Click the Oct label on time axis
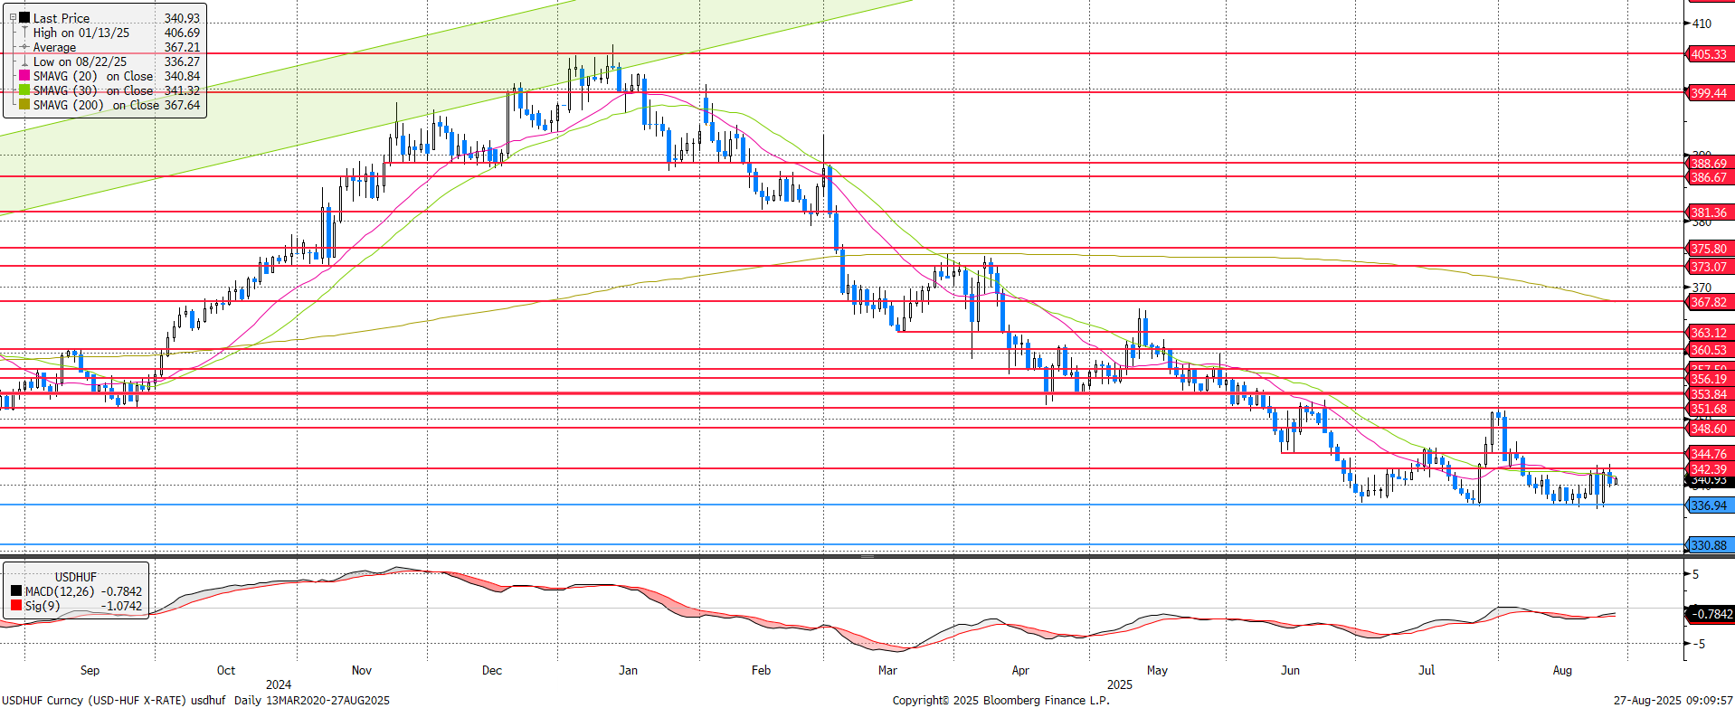 pos(226,670)
